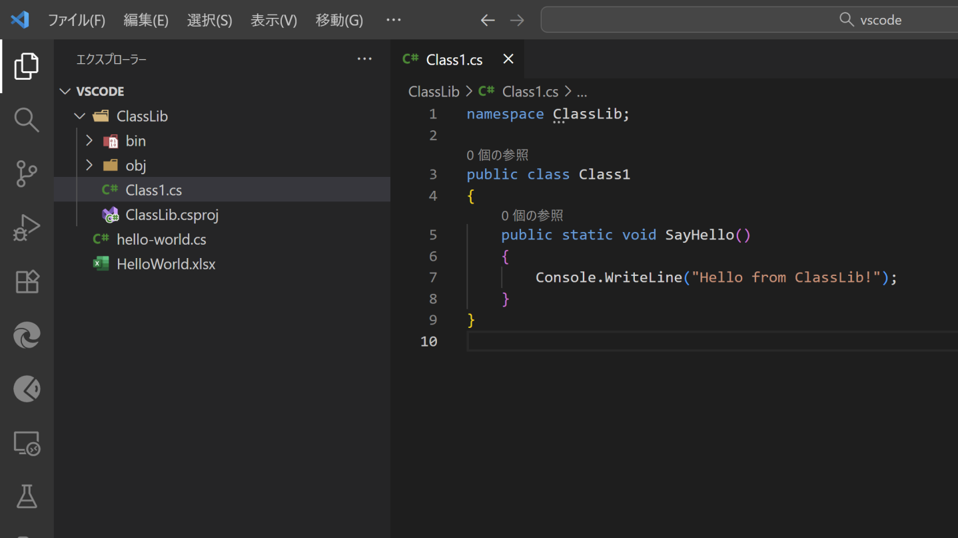The width and height of the screenshot is (958, 538).
Task: Open the Search view icon
Action: click(27, 120)
